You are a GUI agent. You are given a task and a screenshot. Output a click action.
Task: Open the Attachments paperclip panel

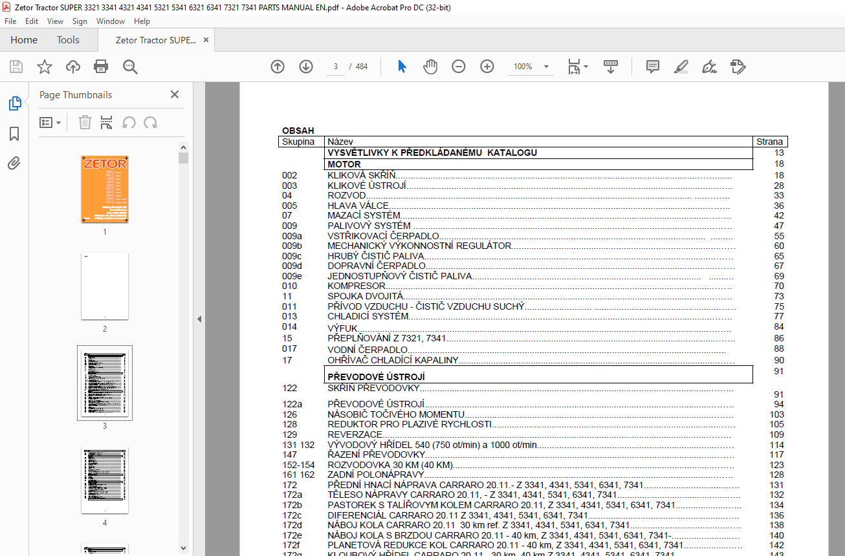pos(14,164)
